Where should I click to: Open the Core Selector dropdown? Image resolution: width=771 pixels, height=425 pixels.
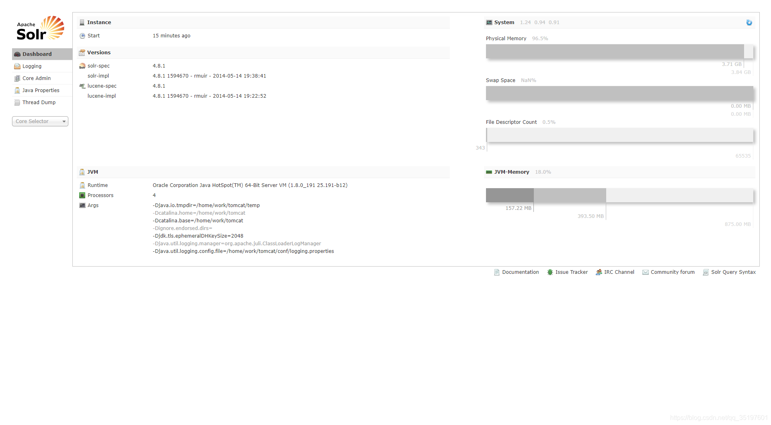point(40,121)
